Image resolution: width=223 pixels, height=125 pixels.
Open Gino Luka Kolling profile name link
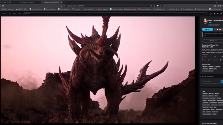click(x=216, y=20)
